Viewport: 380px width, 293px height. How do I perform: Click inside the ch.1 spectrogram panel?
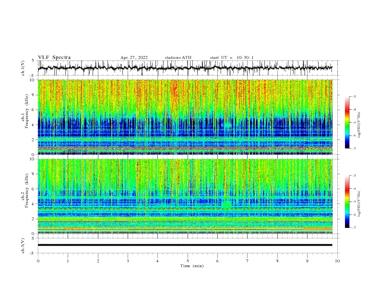pos(185,117)
